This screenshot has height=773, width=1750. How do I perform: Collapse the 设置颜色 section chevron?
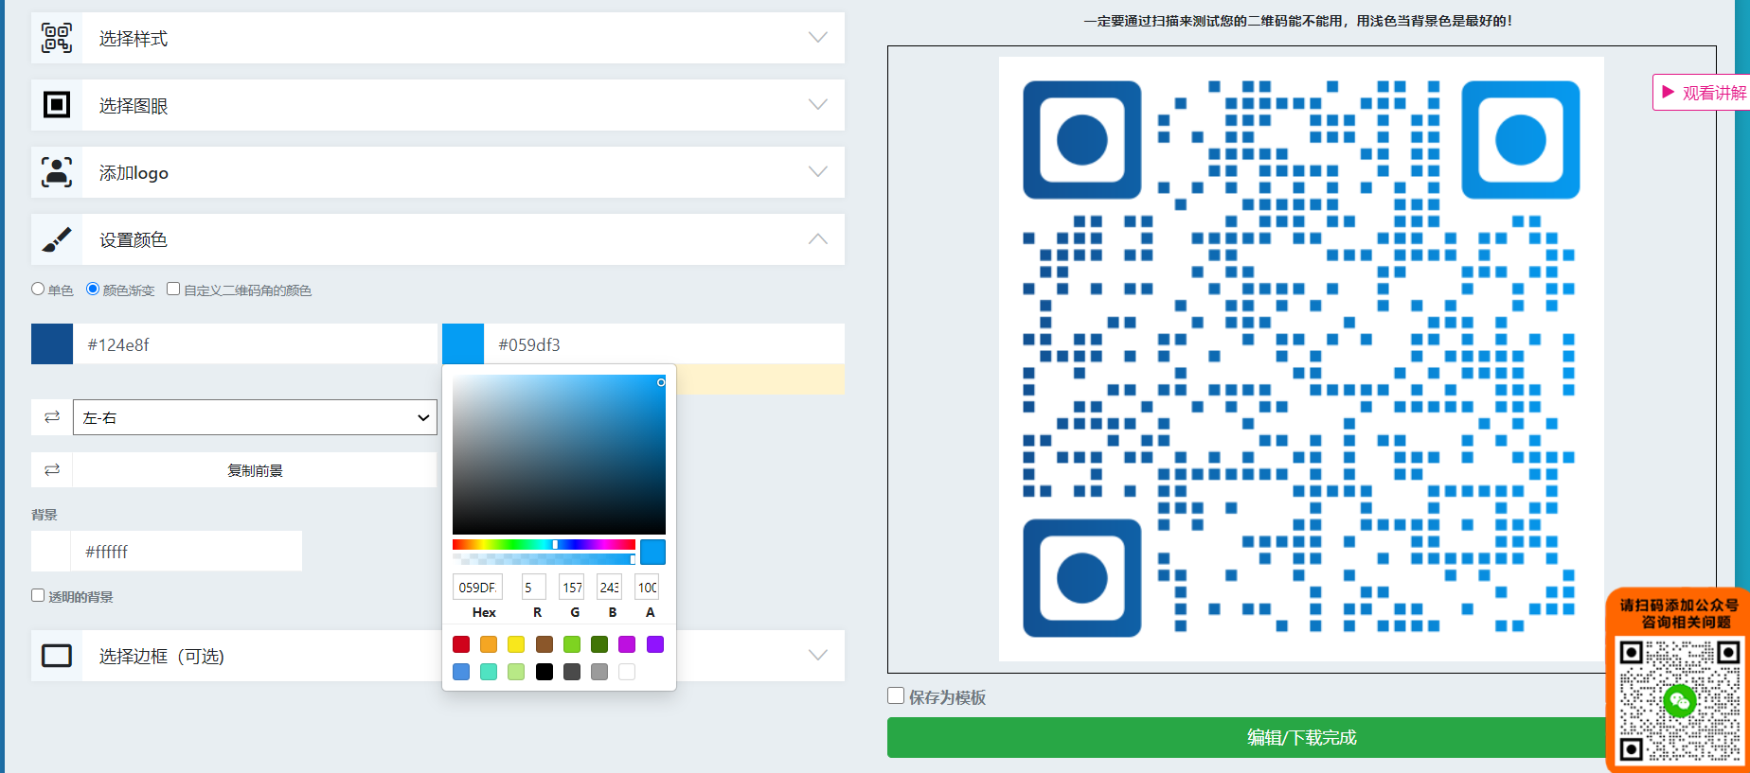(818, 239)
